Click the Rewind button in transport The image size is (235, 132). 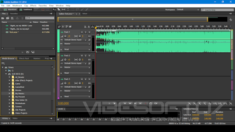tap(130, 103)
